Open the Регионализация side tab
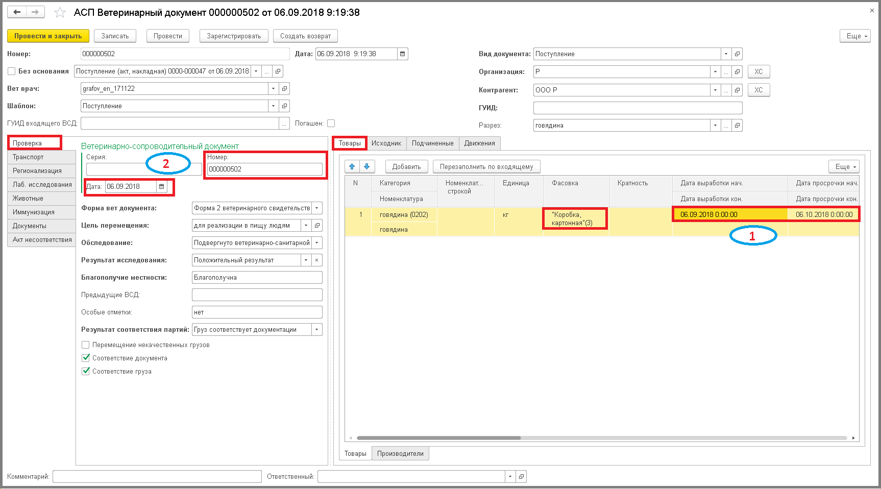The width and height of the screenshot is (881, 489). (41, 171)
